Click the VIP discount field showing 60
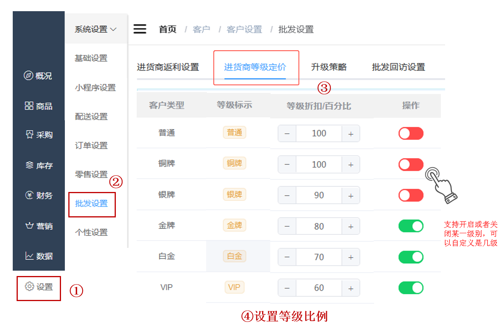 [x=319, y=288]
